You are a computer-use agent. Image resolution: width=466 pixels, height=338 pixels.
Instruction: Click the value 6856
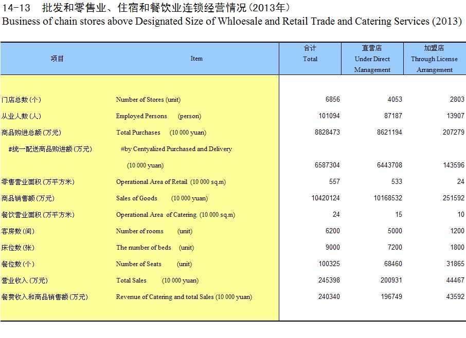point(333,100)
